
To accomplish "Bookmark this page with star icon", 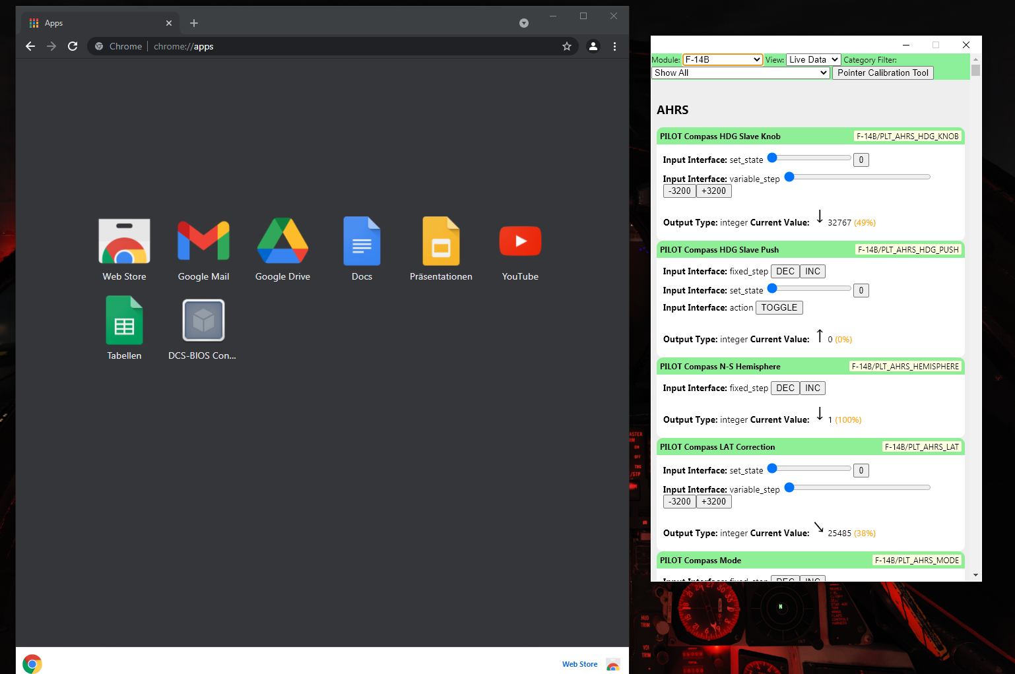I will [x=566, y=46].
